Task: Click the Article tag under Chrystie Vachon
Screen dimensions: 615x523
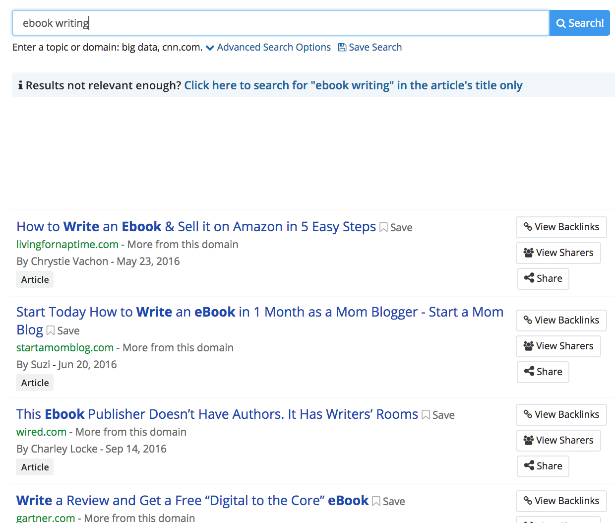Action: pyautogui.click(x=35, y=279)
